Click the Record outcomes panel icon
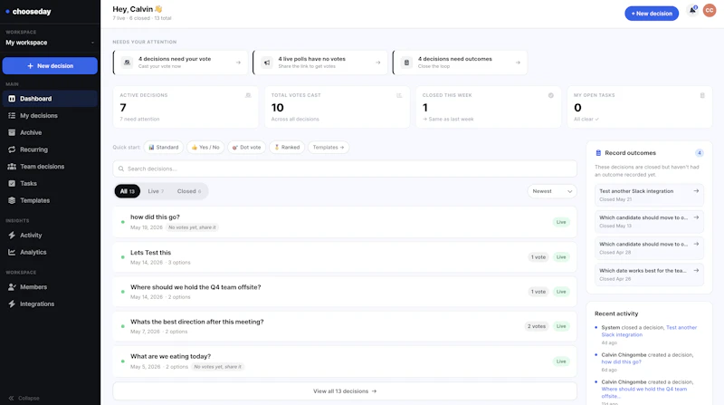The height and width of the screenshot is (405, 724). [x=598, y=152]
